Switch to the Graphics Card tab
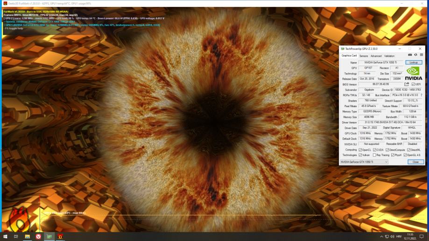The height and width of the screenshot is (241, 429). (349, 55)
